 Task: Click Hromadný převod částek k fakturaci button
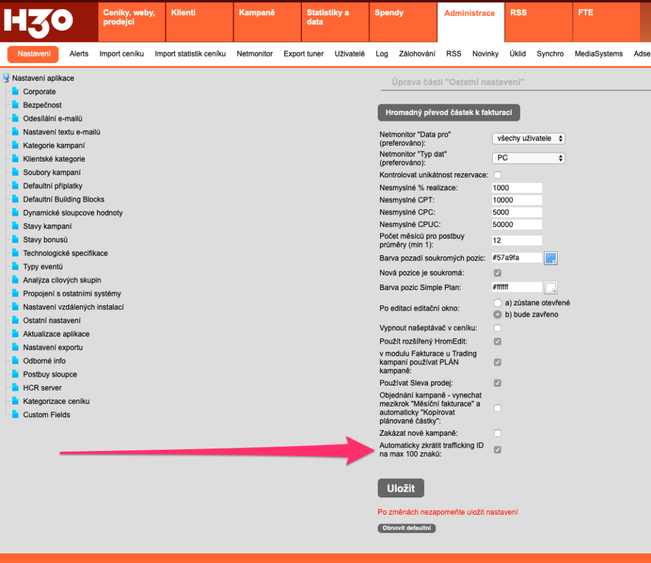point(449,113)
